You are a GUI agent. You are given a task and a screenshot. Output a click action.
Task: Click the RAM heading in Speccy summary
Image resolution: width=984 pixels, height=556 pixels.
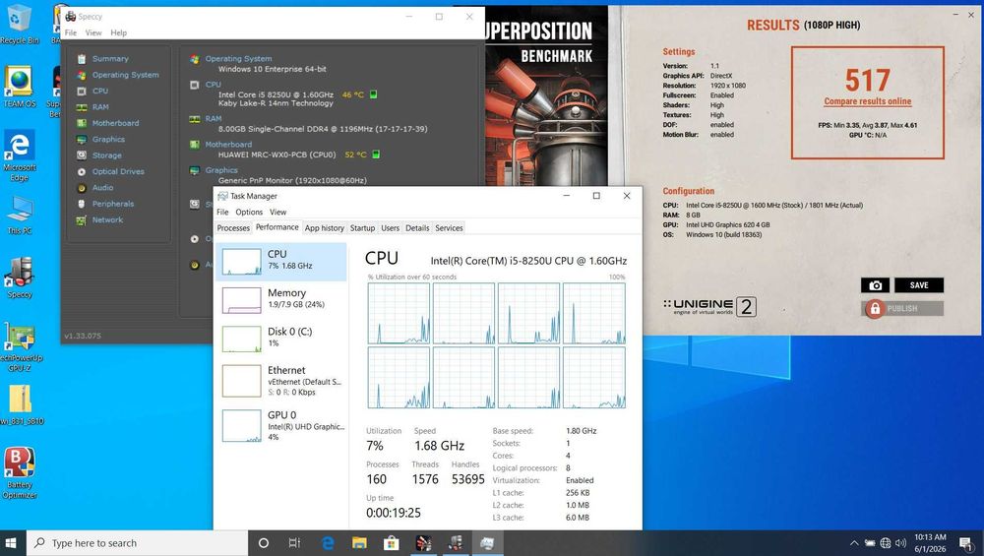214,119
